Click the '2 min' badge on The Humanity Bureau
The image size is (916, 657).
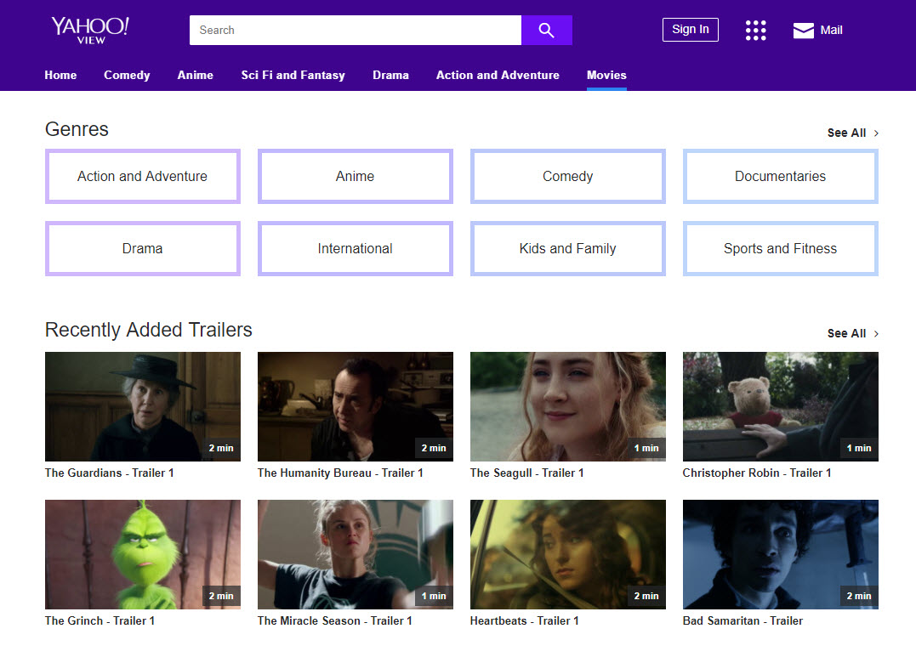pyautogui.click(x=434, y=448)
